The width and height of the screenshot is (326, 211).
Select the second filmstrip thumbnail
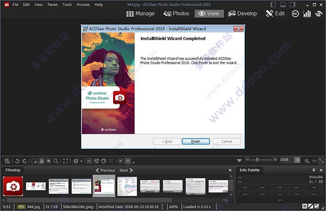(36, 186)
